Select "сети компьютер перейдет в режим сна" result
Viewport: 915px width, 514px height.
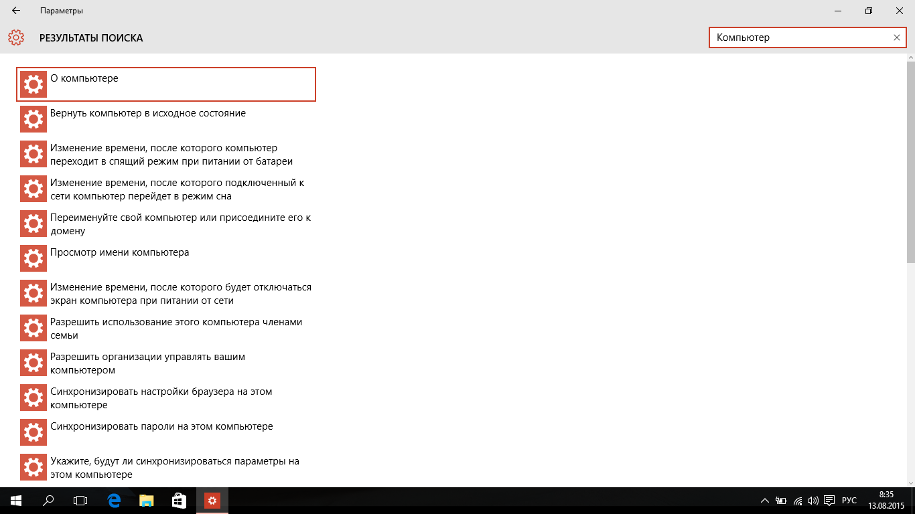(x=165, y=189)
